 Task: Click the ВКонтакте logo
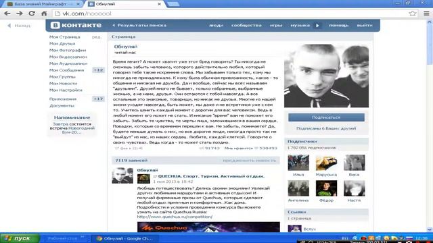pyautogui.click(x=76, y=25)
